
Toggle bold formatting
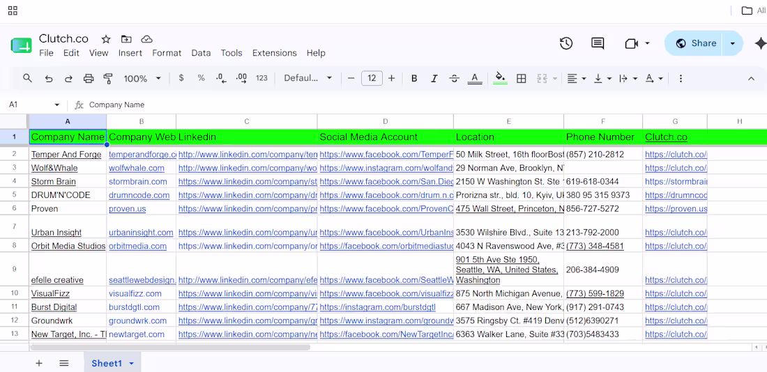(x=414, y=78)
